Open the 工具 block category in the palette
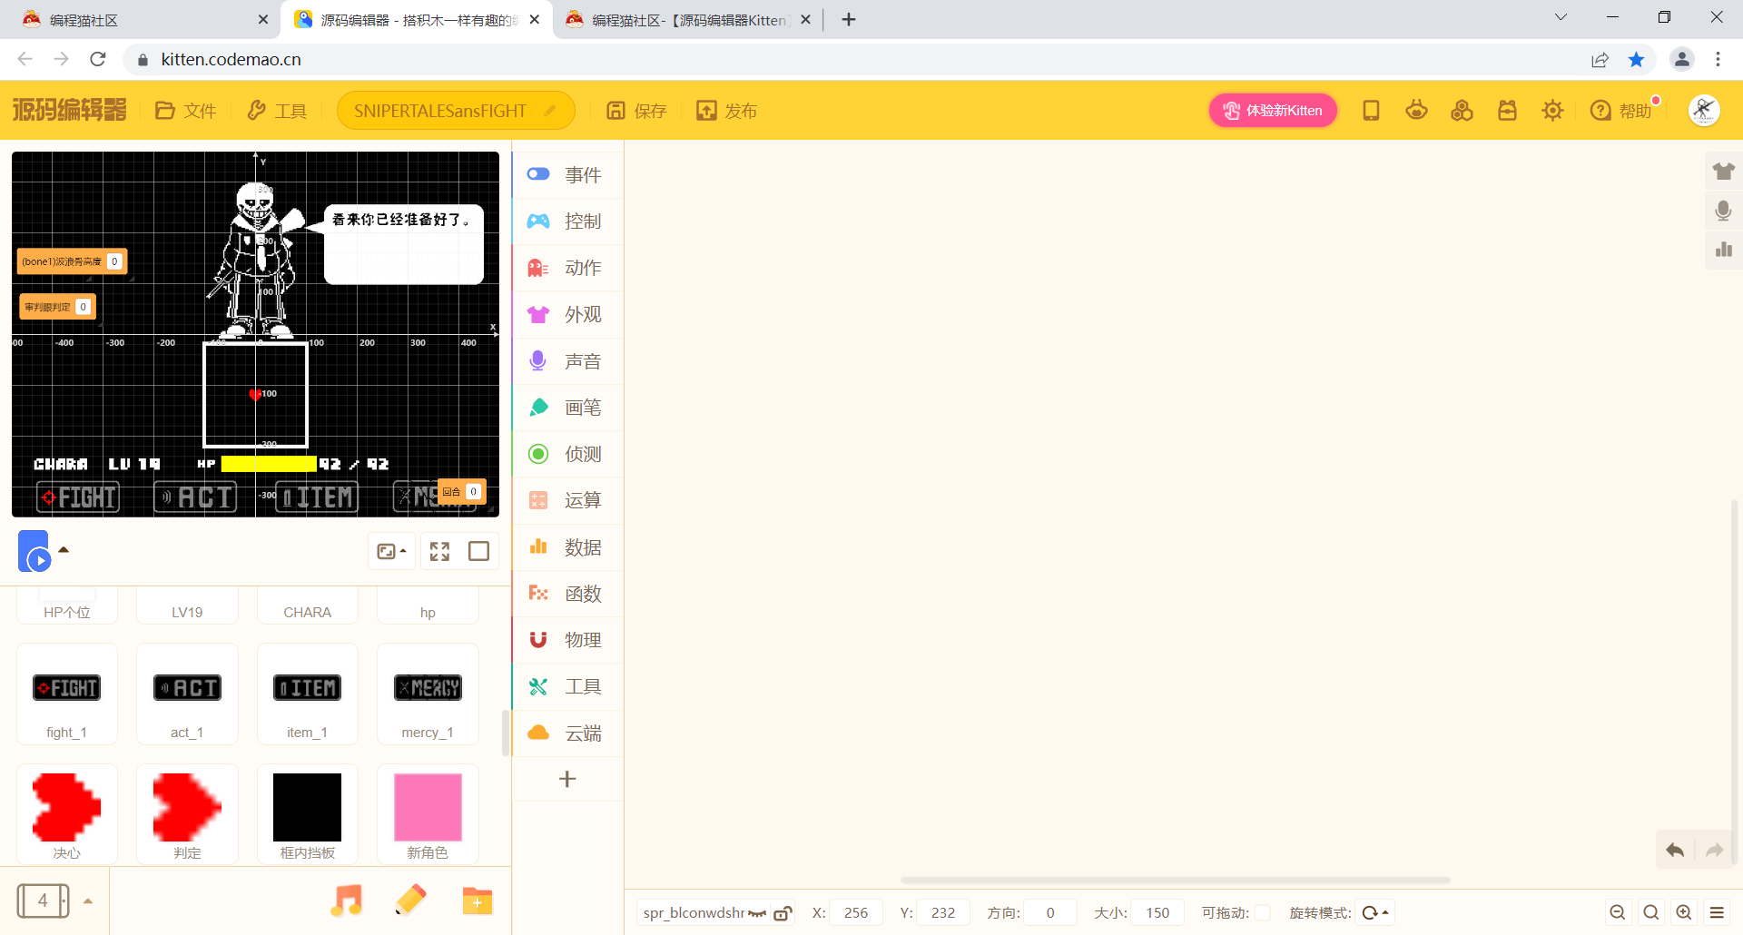The height and width of the screenshot is (935, 1743). 567,686
